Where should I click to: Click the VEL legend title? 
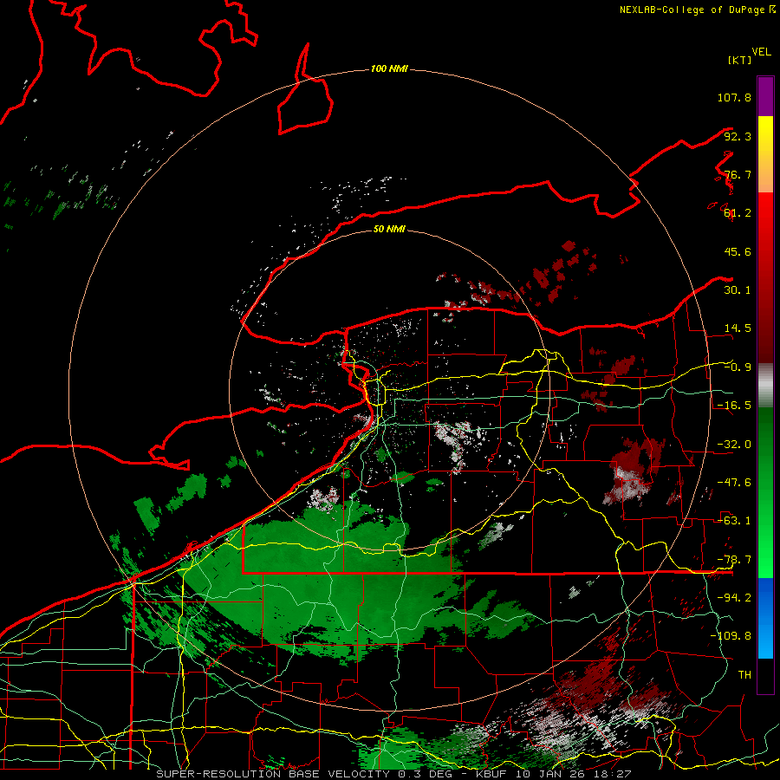click(761, 52)
